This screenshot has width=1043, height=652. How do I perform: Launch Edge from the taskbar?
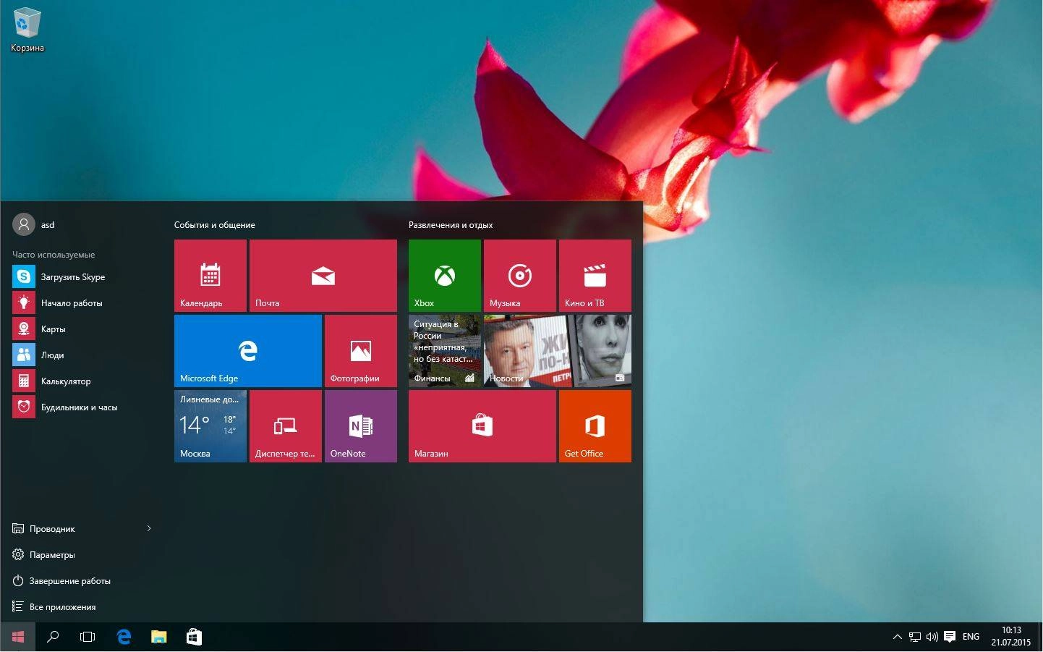[124, 637]
